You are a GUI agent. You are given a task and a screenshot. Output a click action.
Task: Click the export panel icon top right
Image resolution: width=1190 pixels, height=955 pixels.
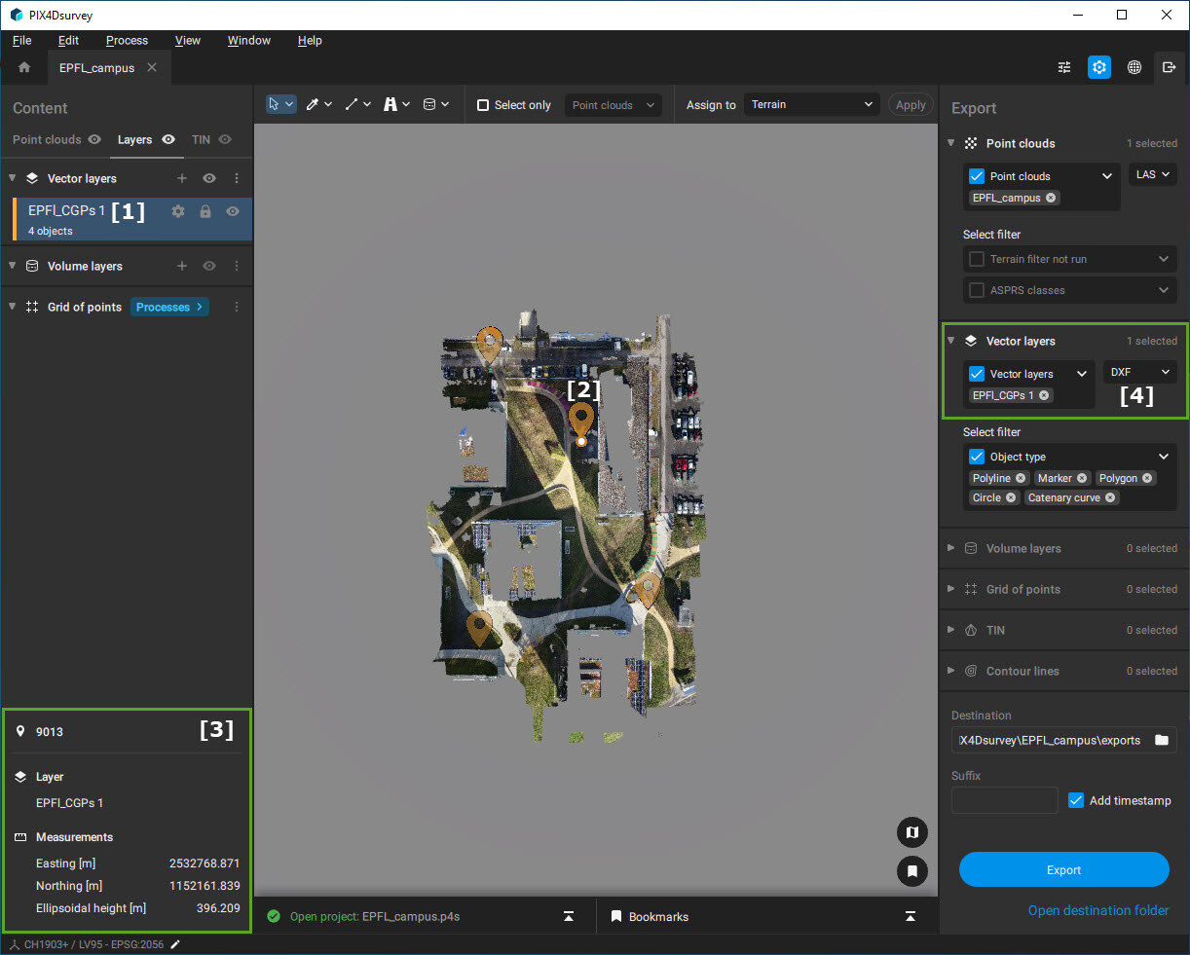coord(1169,67)
